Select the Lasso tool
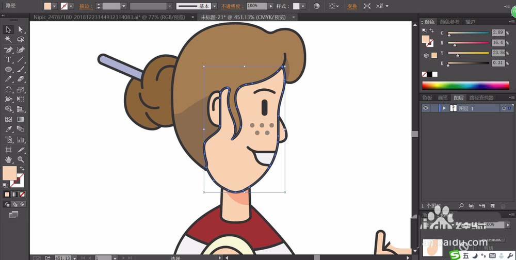Image resolution: width=516 pixels, height=260 pixels. [21, 40]
